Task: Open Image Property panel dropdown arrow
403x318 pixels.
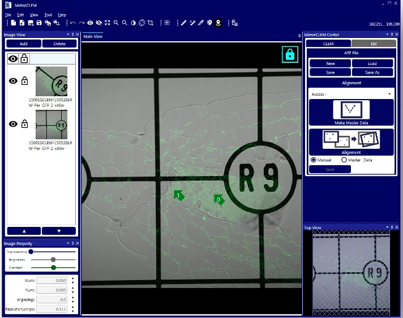Action: tap(68, 243)
